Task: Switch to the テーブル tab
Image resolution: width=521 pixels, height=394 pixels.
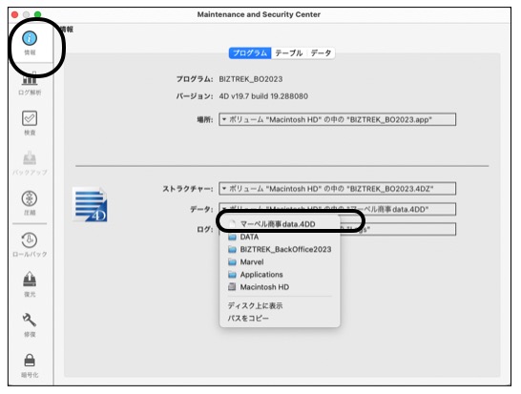Action: (289, 53)
